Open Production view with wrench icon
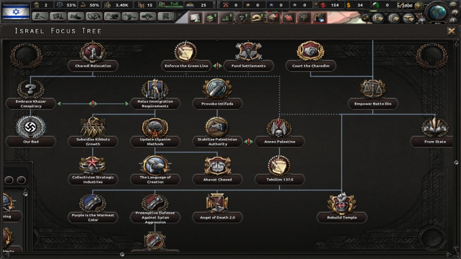The width and height of the screenshot is (461, 259). pos(130,17)
